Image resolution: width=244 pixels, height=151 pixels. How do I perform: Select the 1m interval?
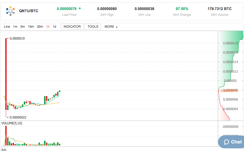pyautogui.click(x=15, y=27)
